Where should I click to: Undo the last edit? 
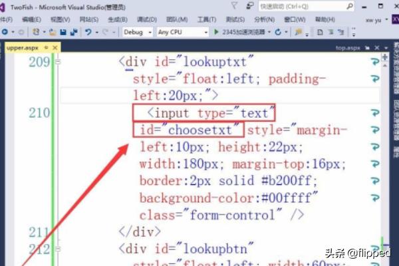point(88,32)
